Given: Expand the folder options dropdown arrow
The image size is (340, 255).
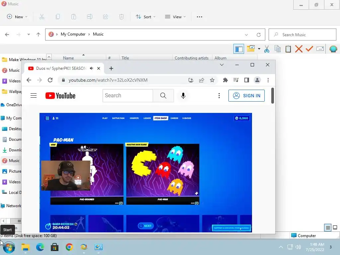Looking at the screenshot, I should point(259,49).
